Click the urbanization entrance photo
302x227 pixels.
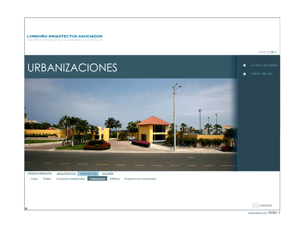(131, 125)
